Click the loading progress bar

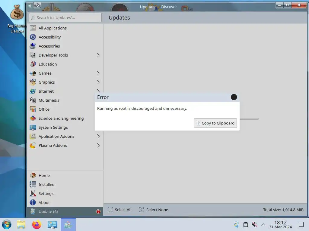coord(249,119)
